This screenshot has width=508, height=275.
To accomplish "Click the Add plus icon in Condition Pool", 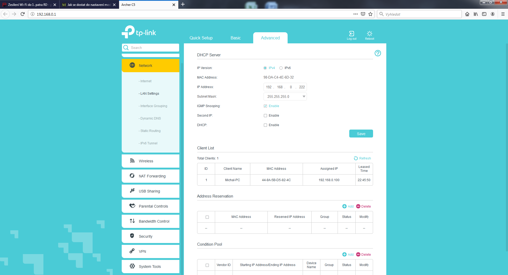I will pos(344,254).
